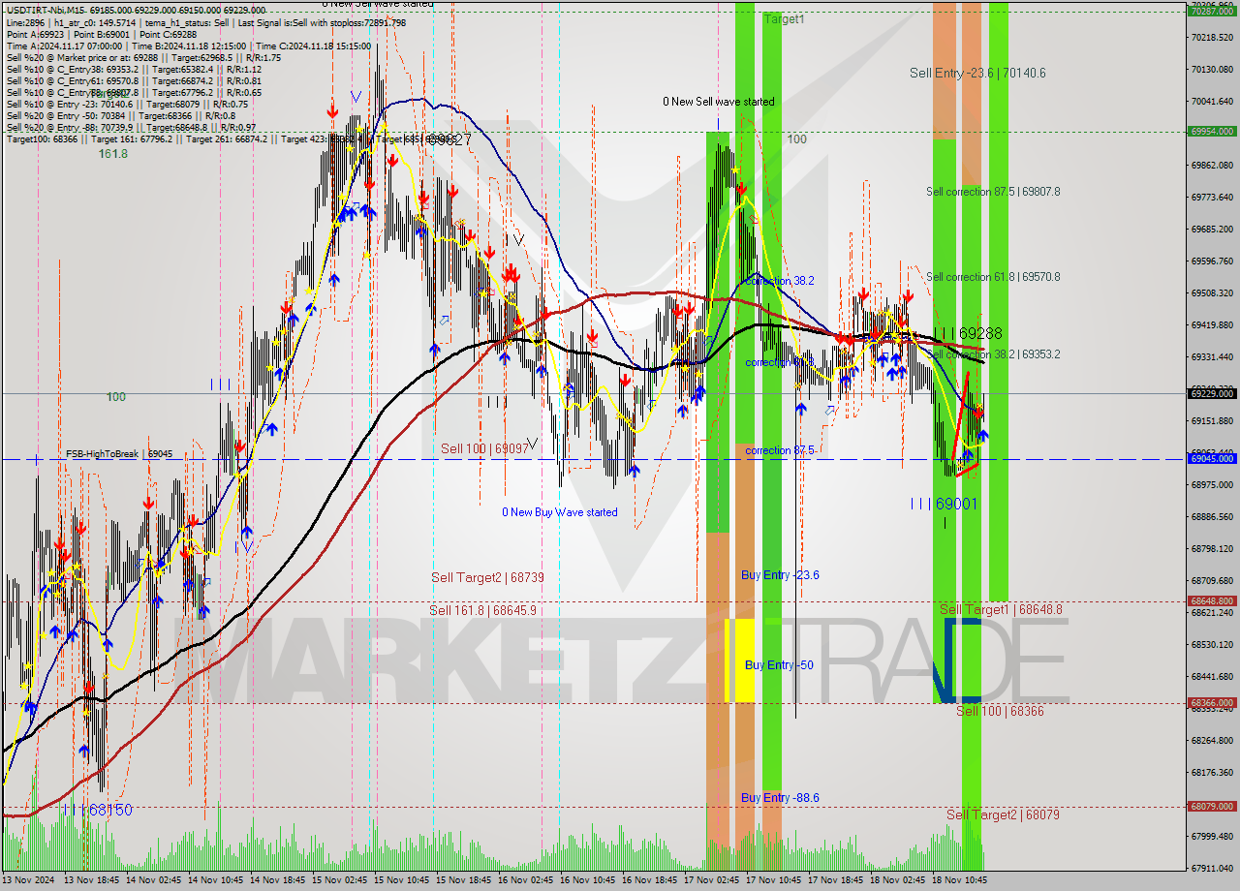1240x891 pixels.
Task: Click the 'Sell 161.8 | 68645.9' label
Action: click(x=482, y=610)
